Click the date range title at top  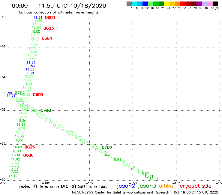pos(59,6)
